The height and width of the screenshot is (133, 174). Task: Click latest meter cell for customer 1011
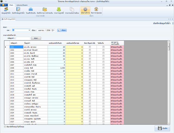(74, 74)
